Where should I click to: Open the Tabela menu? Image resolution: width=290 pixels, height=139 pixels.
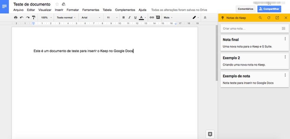(107, 10)
